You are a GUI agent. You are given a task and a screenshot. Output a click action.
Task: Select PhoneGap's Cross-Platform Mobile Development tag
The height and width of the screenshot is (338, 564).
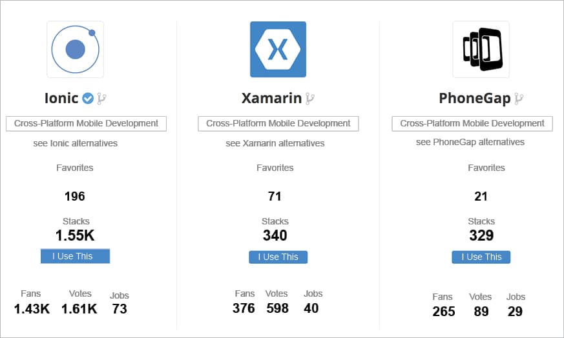click(x=472, y=123)
